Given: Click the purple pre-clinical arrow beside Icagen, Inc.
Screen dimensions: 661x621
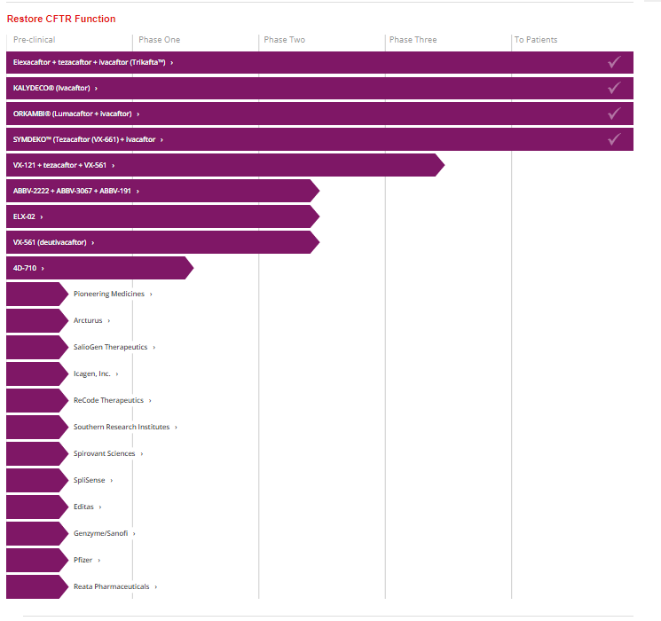Looking at the screenshot, I should [x=37, y=373].
